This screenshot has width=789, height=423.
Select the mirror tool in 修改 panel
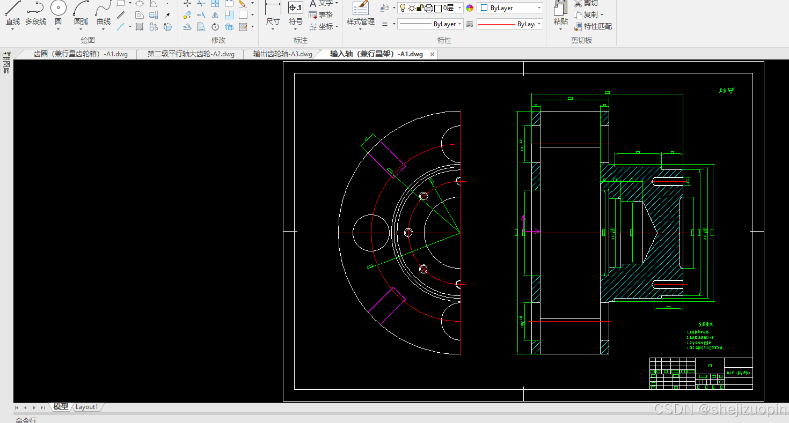[215, 15]
